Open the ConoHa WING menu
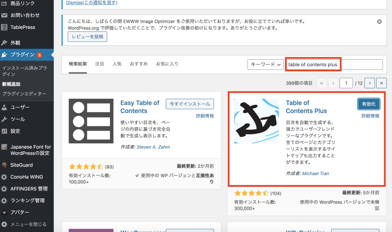 click(x=27, y=177)
